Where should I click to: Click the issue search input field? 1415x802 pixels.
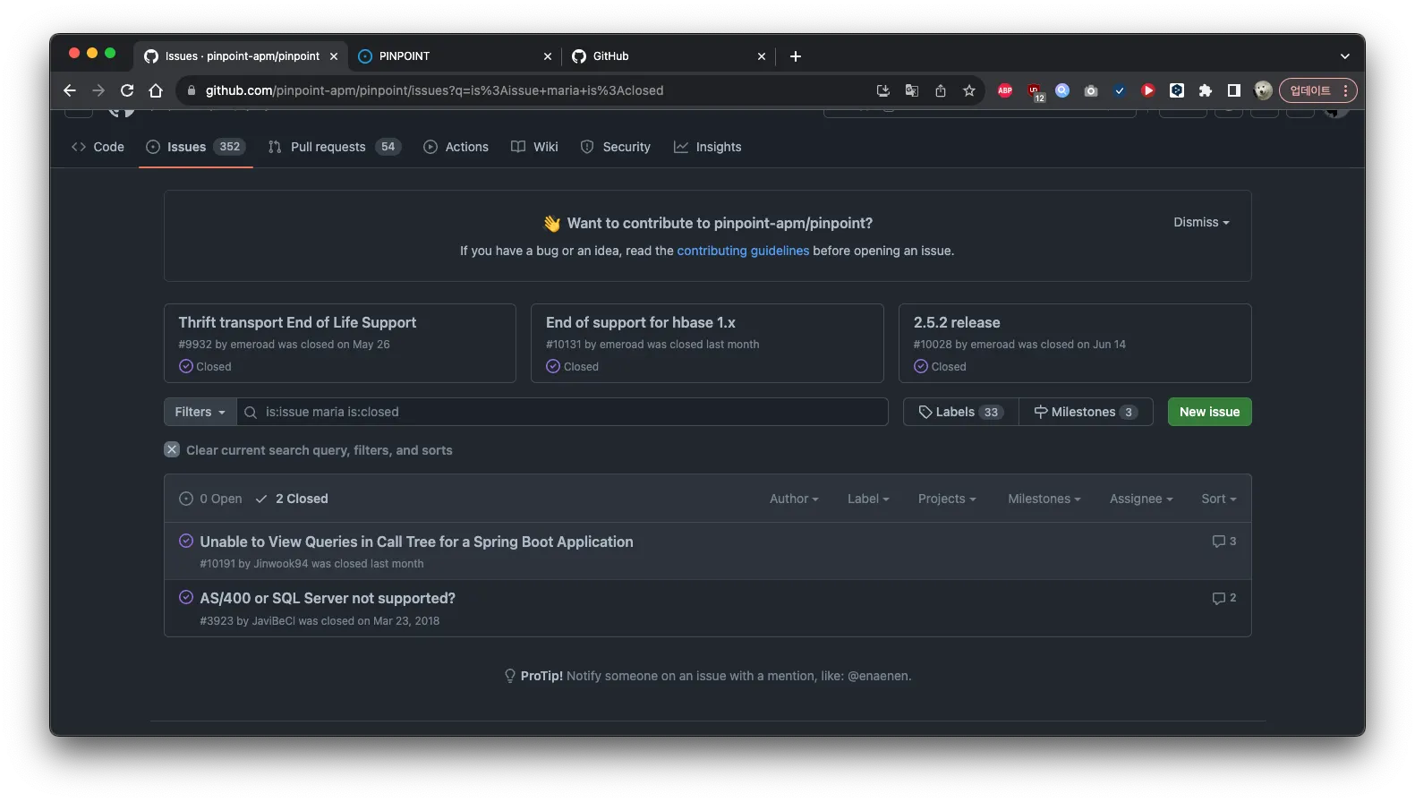point(564,412)
